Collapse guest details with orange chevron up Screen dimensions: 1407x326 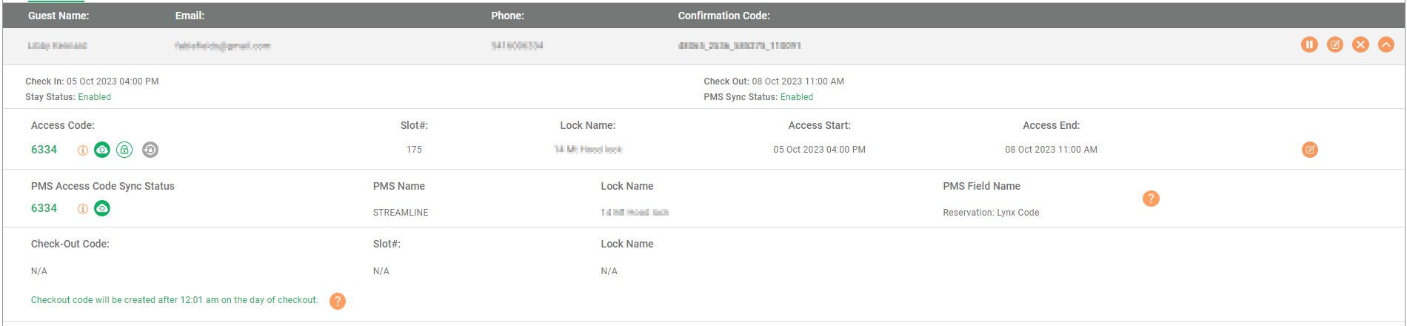tap(1386, 44)
